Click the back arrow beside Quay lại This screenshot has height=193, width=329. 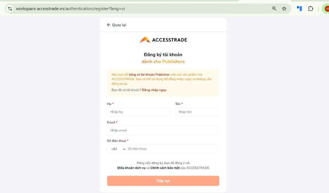pos(109,25)
